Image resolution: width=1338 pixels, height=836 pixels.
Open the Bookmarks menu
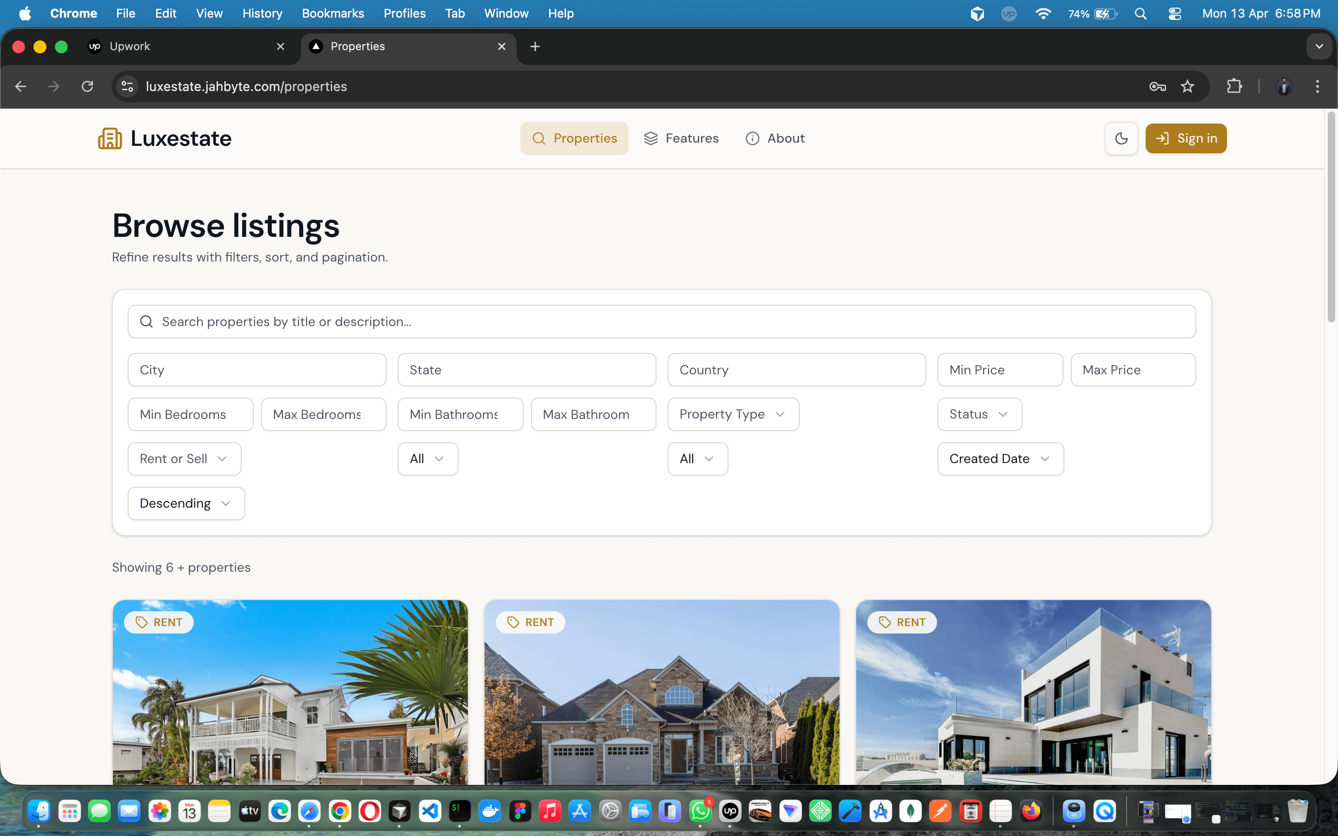[332, 13]
